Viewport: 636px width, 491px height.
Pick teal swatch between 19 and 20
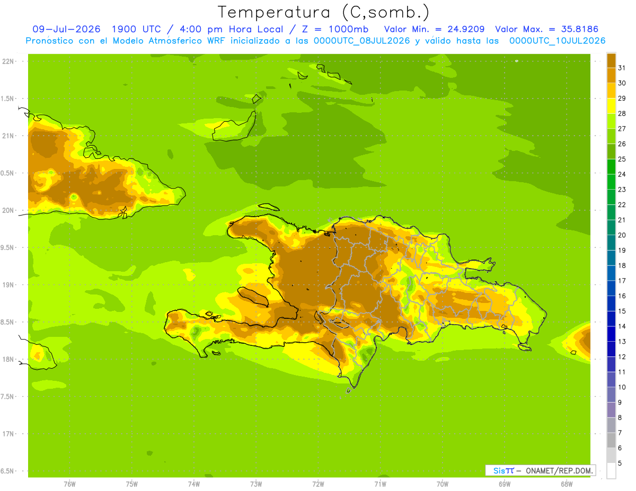611,243
